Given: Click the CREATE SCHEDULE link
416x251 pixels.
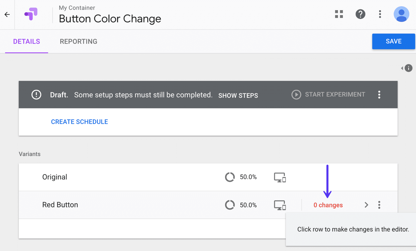Looking at the screenshot, I should tap(79, 121).
